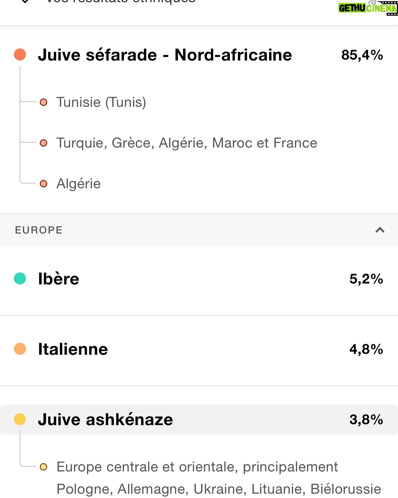Click the yellow Juive ashkénaze color dot
This screenshot has width=398, height=498.
click(20, 420)
